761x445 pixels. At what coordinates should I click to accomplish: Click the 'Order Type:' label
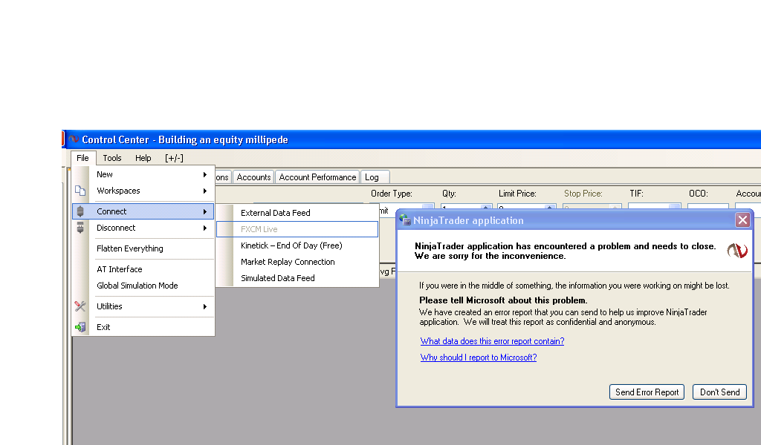point(391,194)
